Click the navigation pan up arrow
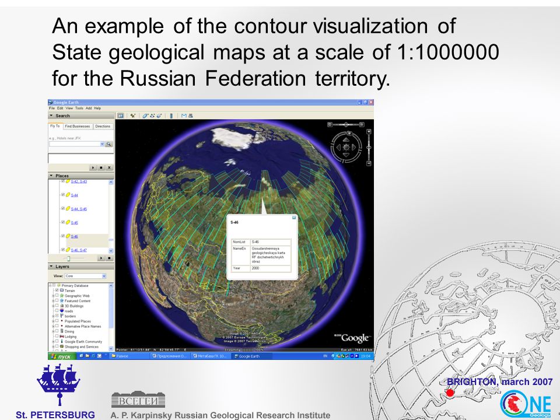The width and height of the screenshot is (560, 420). pos(346,141)
